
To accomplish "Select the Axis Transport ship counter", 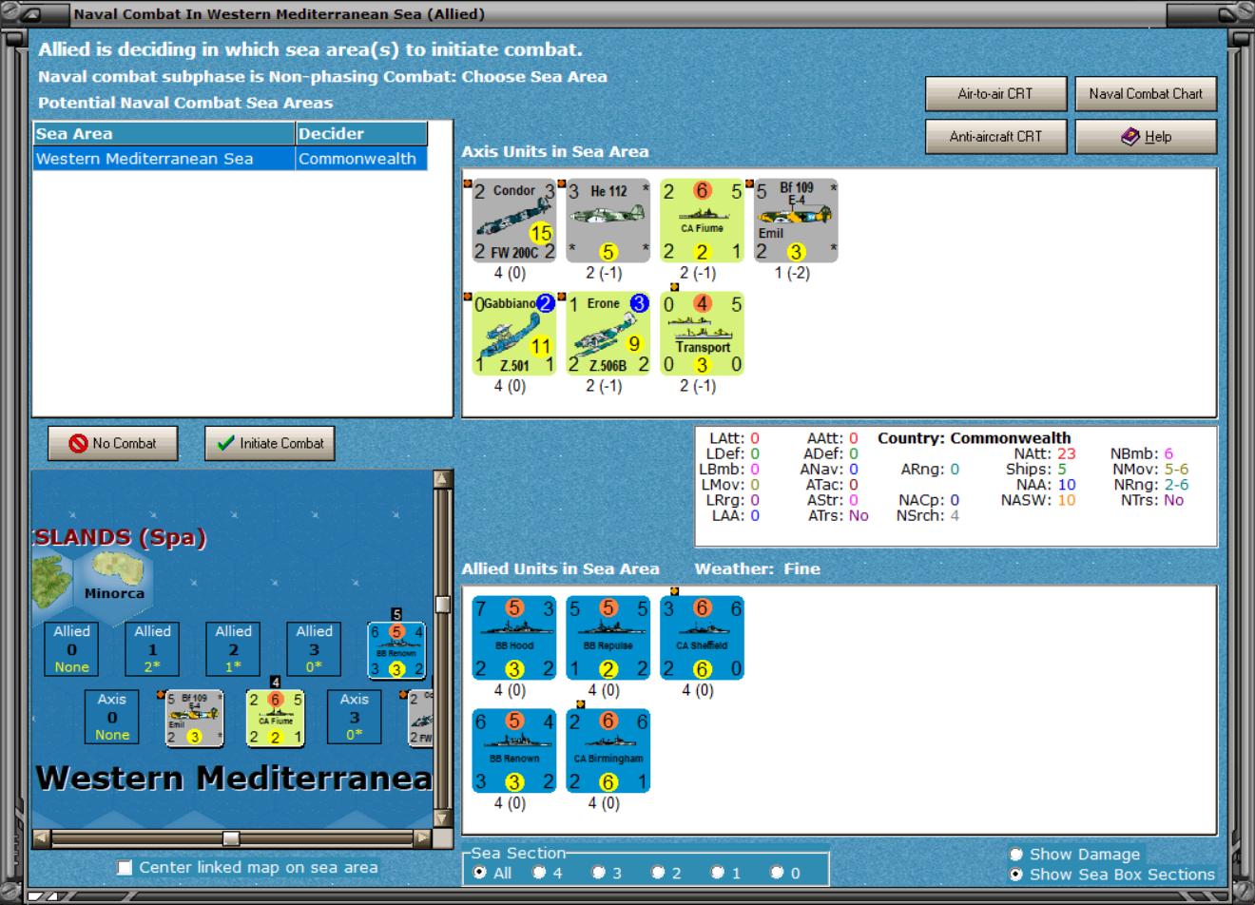I will pos(703,334).
